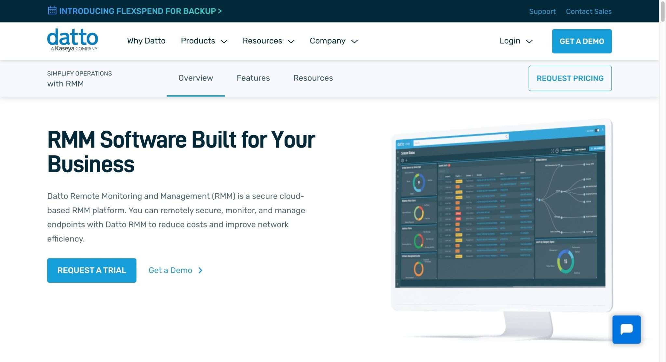Click the calendar icon in the announcement banner

click(x=52, y=11)
